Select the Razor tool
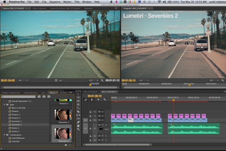Screen dimensions: 226x151 78,112
